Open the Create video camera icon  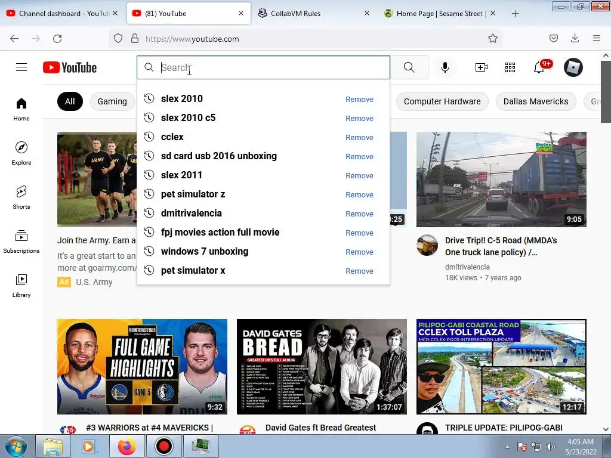[482, 67]
